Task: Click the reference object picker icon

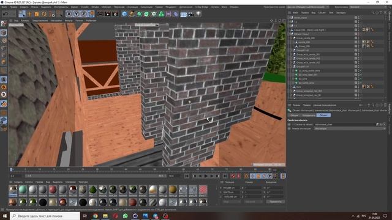Action: (384, 124)
